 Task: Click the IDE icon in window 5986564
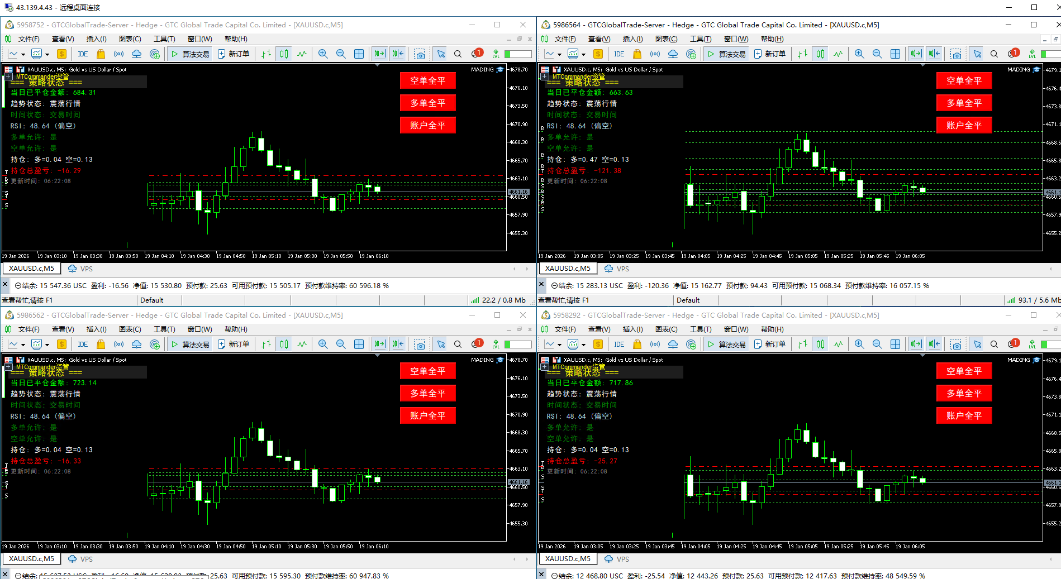point(619,54)
